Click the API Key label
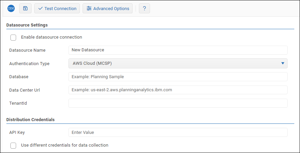 coord(17,132)
